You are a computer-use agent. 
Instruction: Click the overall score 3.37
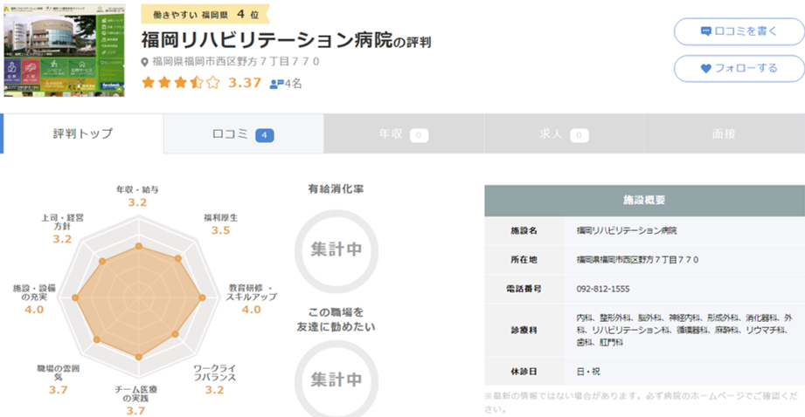click(x=245, y=83)
